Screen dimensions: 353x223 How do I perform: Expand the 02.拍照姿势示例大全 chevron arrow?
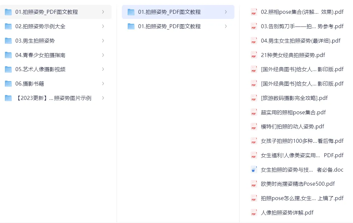click(103, 26)
